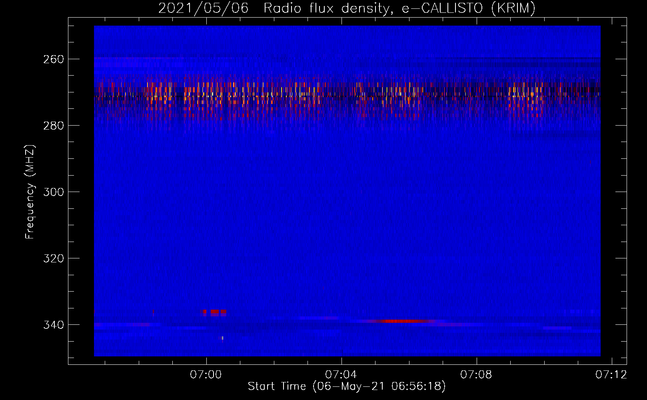The width and height of the screenshot is (647, 400).
Task: Click the small white spot below 340 MHz
Action: pyautogui.click(x=222, y=338)
